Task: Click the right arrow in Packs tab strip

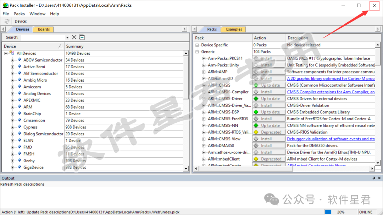Action: [x=378, y=29]
